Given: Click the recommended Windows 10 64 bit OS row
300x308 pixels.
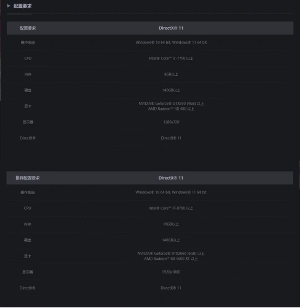Looking at the screenshot, I should 150,193.
